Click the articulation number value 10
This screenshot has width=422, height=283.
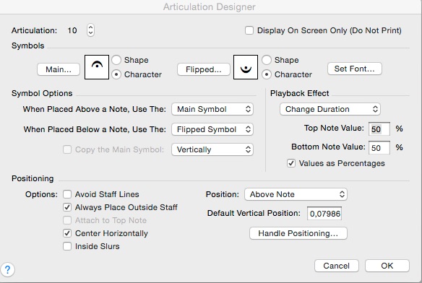coord(72,30)
